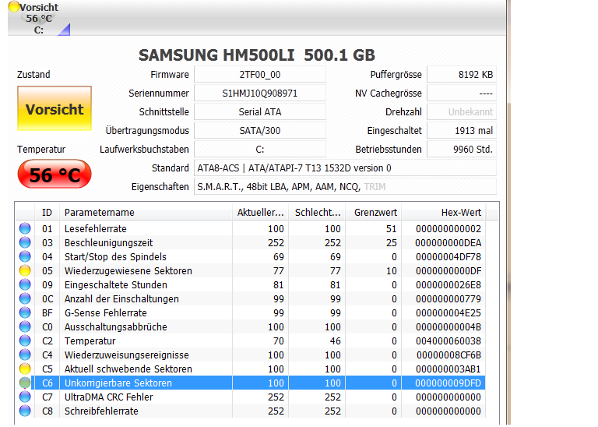598x427 pixels.
Task: Click the Standard field ATA8-ACS
Action: (345, 168)
